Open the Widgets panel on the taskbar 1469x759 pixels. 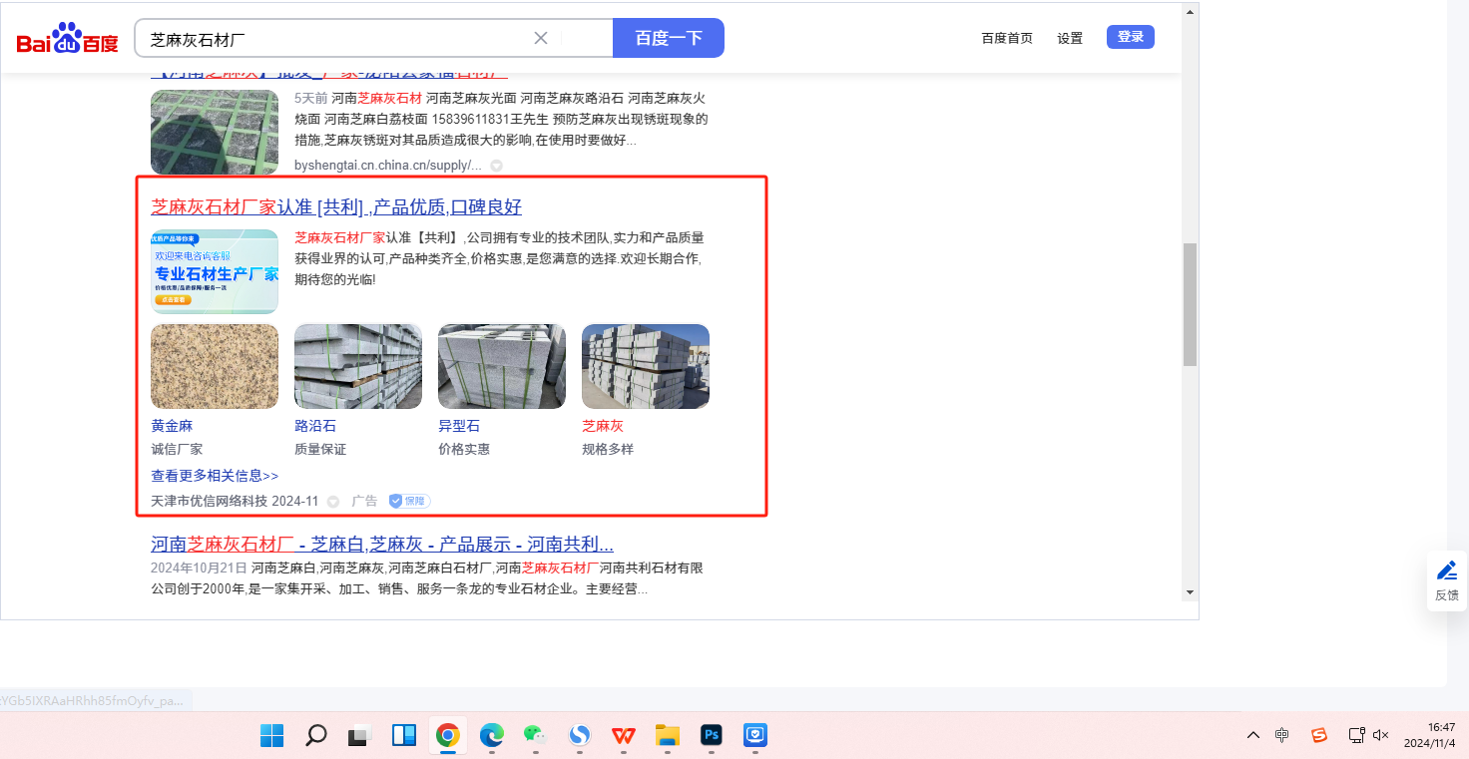coord(403,736)
